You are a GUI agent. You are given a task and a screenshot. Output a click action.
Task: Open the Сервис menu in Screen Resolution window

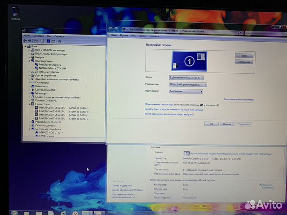point(142,36)
